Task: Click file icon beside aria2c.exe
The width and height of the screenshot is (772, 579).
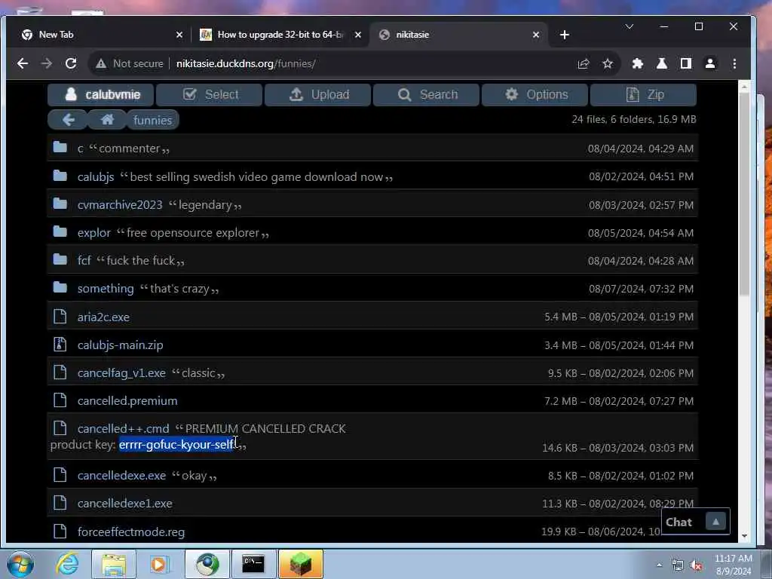Action: point(60,316)
